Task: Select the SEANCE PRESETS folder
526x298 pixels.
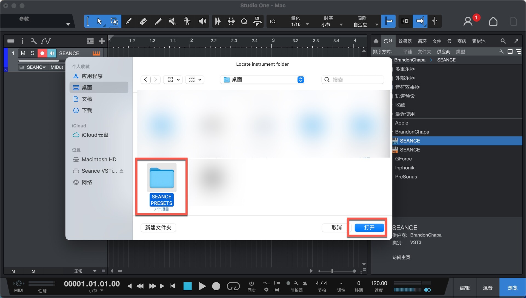Action: [x=162, y=186]
